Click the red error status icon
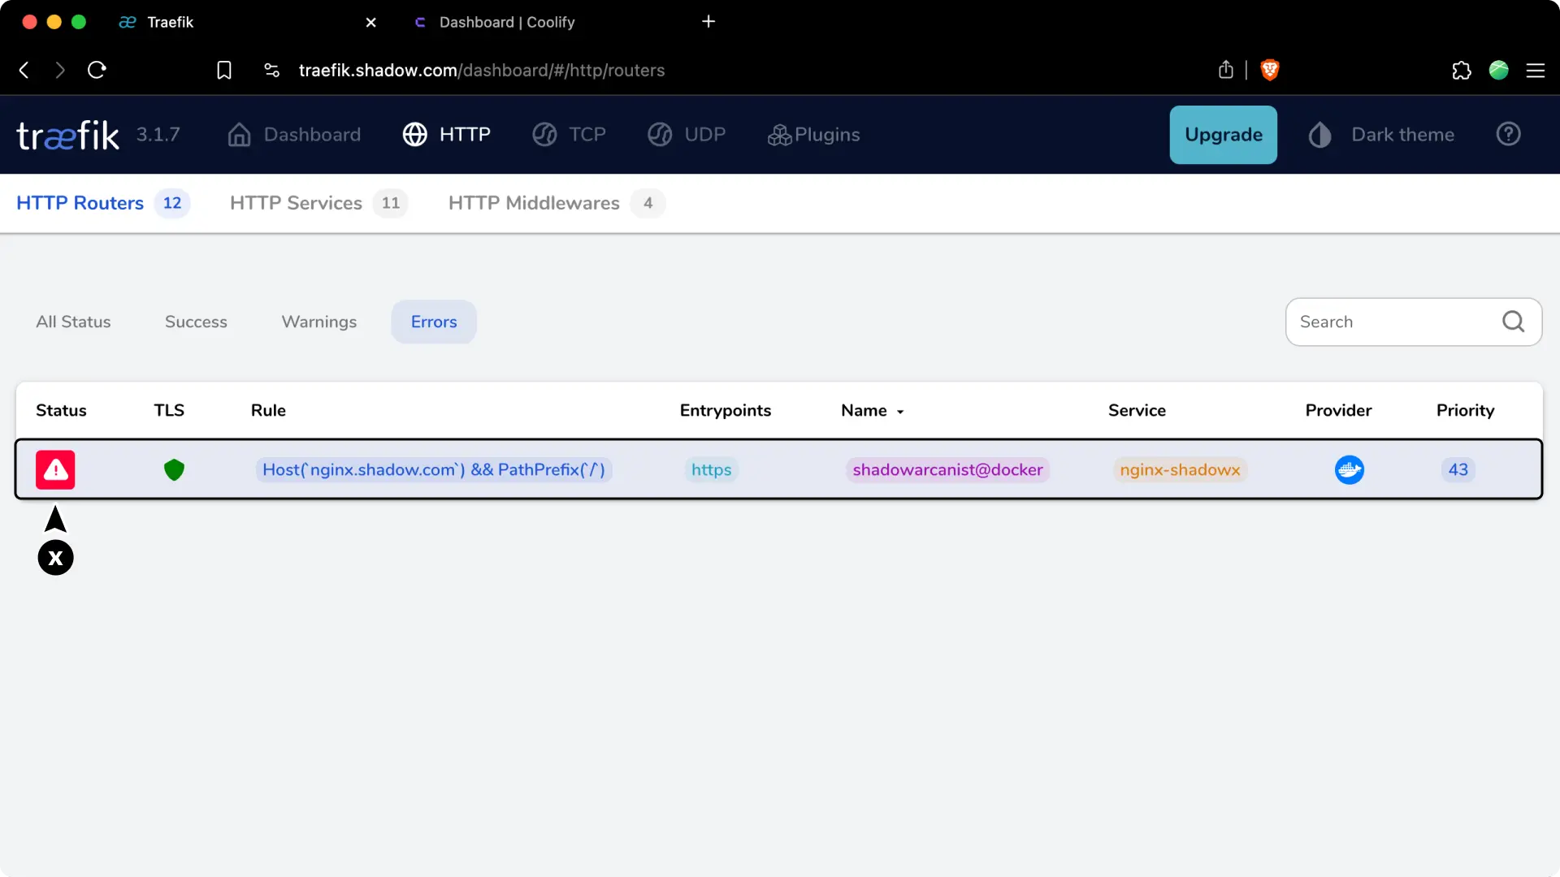Screen dimensions: 1560x877 click(x=55, y=469)
